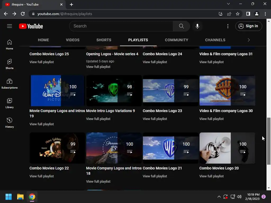Open Combo Movies Logo 21 thumbnail
Image resolution: width=271 pixels, height=203 pixels.
click(x=171, y=148)
